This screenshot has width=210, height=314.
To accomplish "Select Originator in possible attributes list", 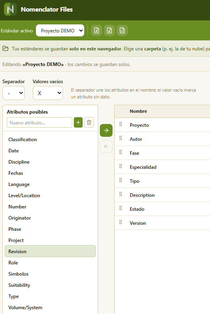I will click(50, 218).
